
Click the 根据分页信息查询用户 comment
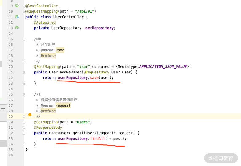point(59,100)
